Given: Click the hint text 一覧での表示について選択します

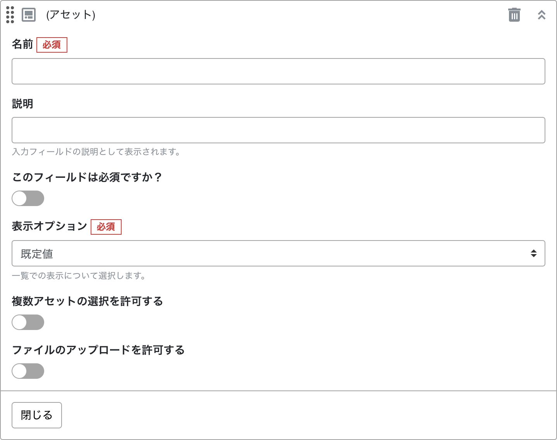Looking at the screenshot, I should click(79, 276).
